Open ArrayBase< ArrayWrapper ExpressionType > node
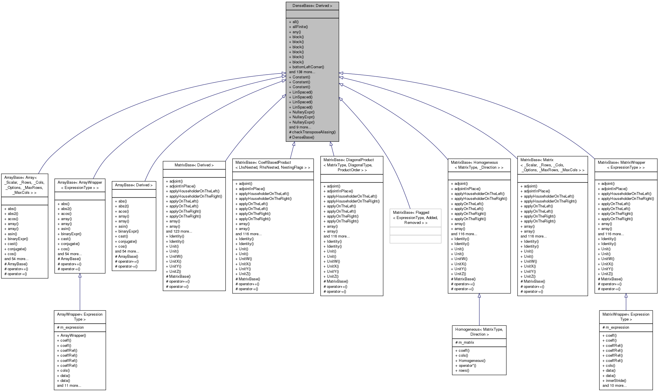659x392 pixels. 80,185
